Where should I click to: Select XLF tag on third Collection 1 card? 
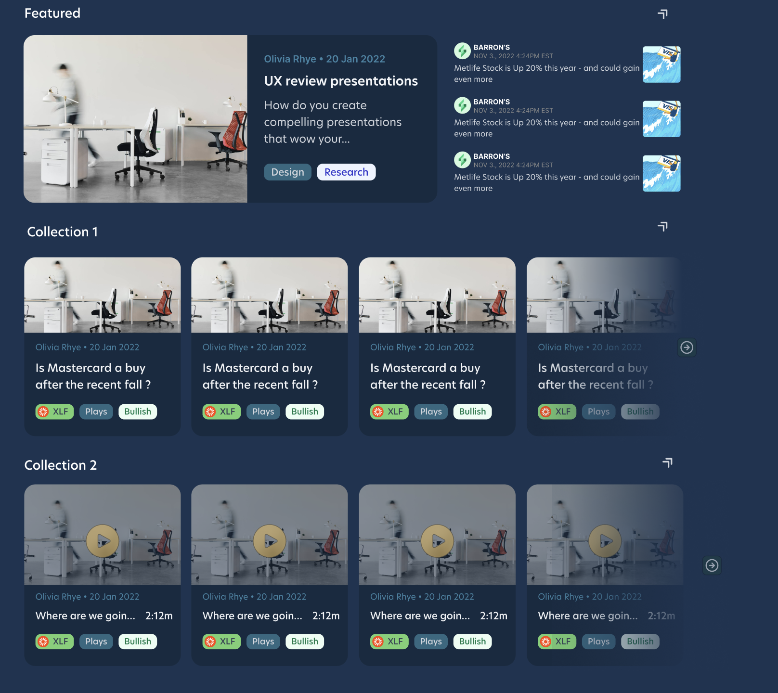pyautogui.click(x=389, y=411)
